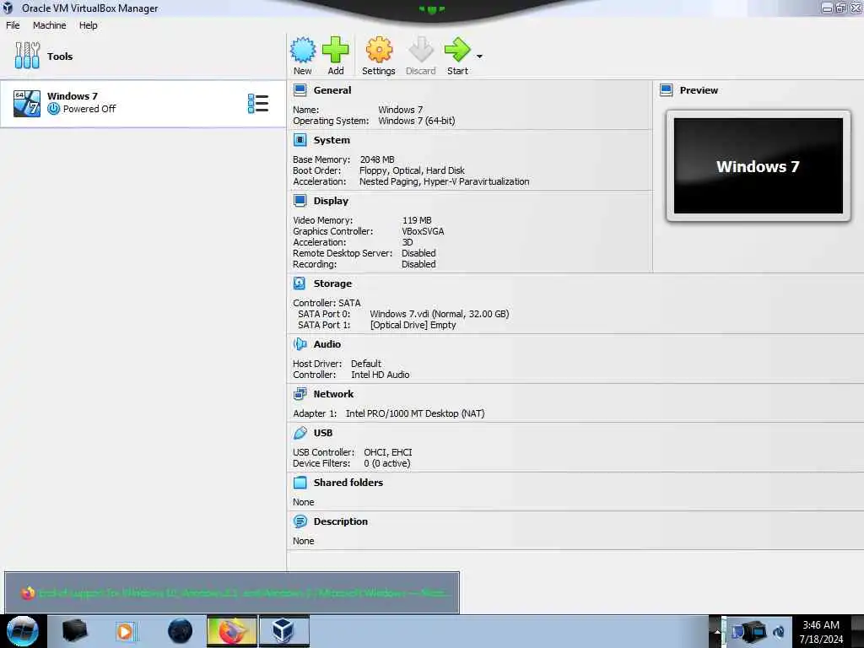864x648 pixels.
Task: Click the Graphics Controller value VBoxSVGA
Action: point(423,231)
